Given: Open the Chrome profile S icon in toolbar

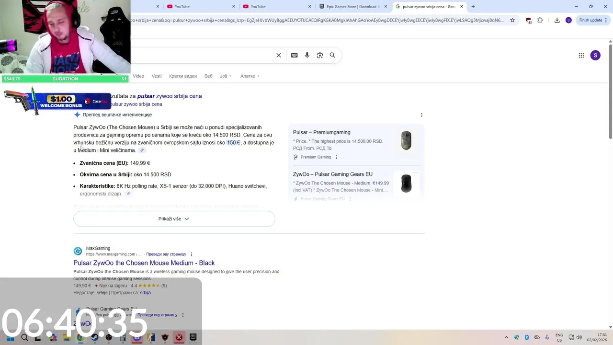Looking at the screenshot, I should pos(568,20).
